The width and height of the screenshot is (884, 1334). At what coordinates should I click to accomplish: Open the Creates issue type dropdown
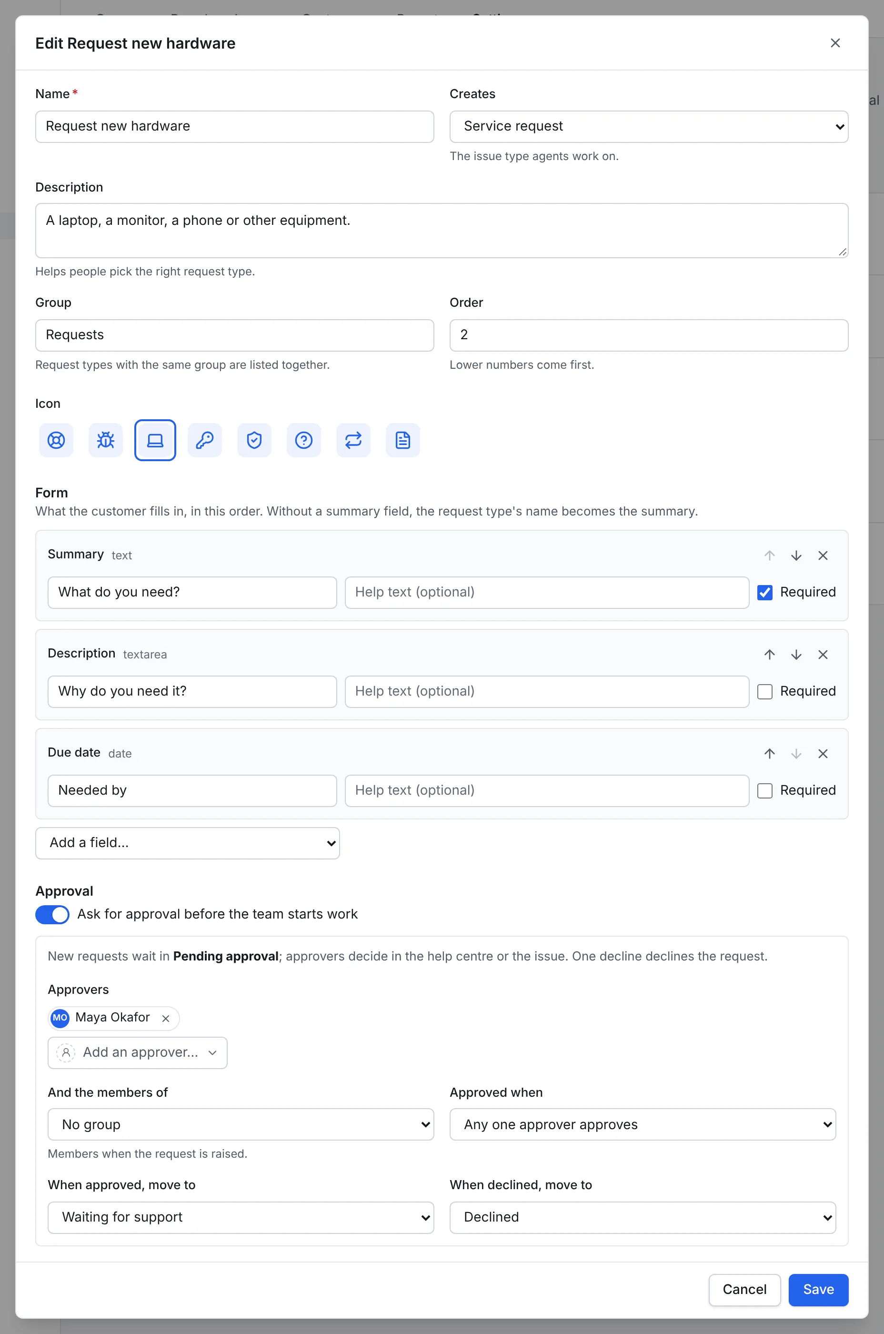tap(649, 127)
